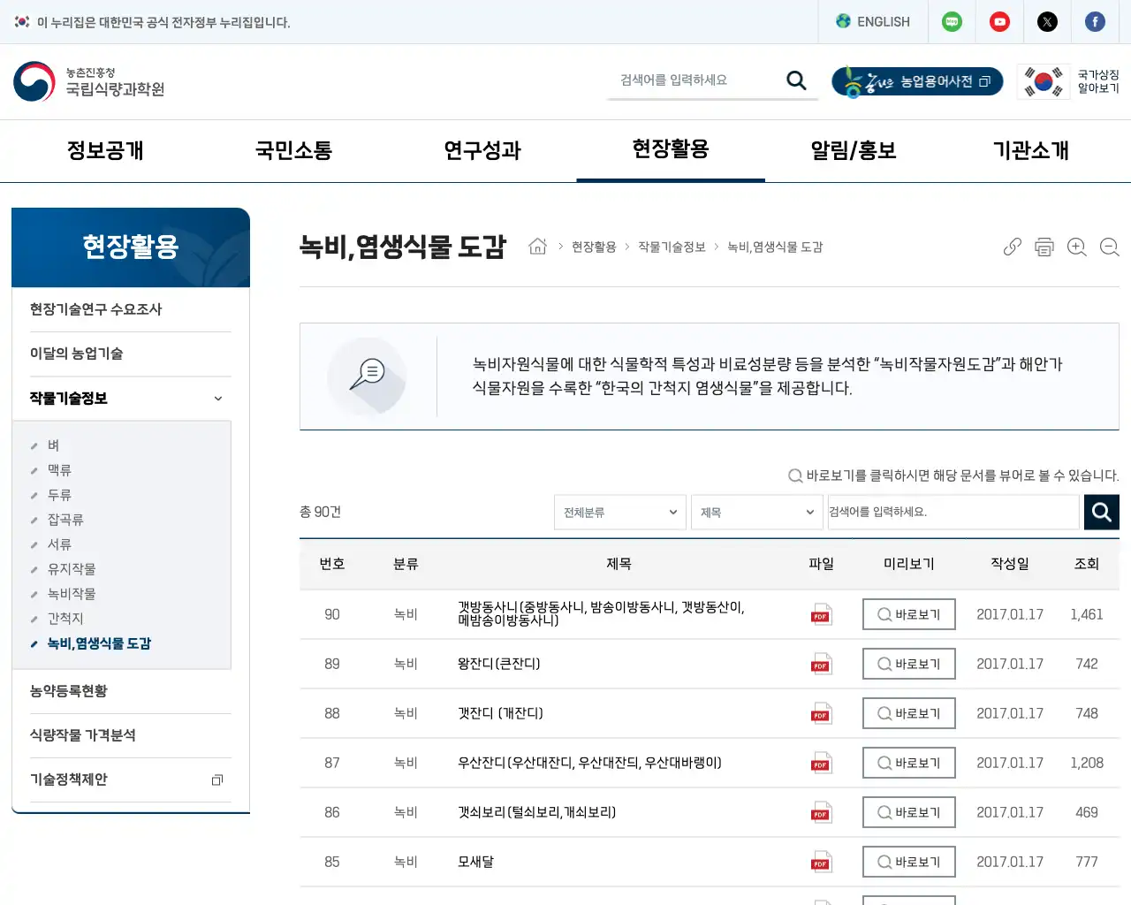
Task: Zoom out with the magnifier minus icon
Action: [x=1109, y=247]
